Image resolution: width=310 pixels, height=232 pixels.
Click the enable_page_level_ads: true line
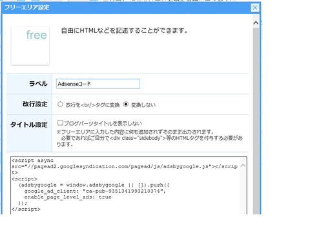coord(68,197)
